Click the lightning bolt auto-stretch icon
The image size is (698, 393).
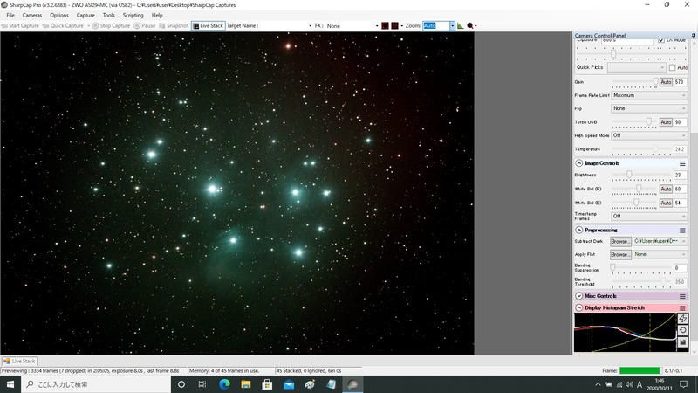pyautogui.click(x=683, y=318)
